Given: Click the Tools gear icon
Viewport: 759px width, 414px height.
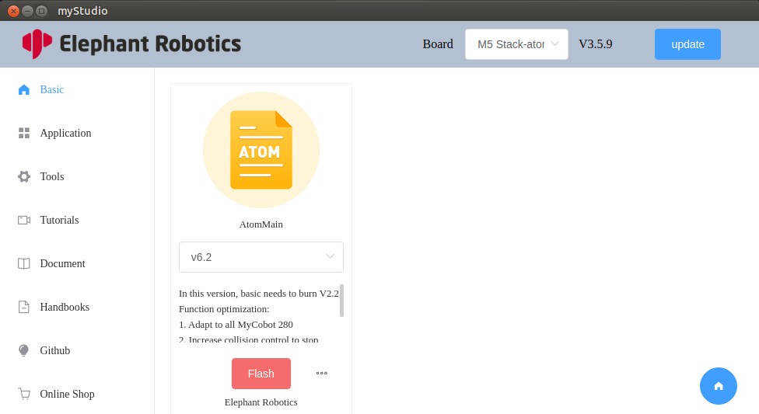Looking at the screenshot, I should (x=24, y=176).
